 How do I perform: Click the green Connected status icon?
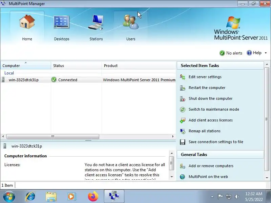(x=54, y=80)
